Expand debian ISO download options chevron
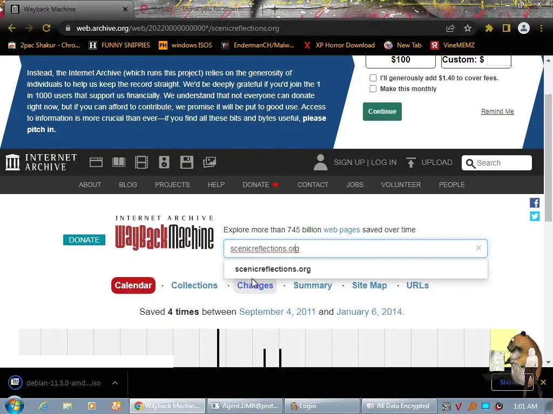This screenshot has width=553, height=414. pos(115,383)
